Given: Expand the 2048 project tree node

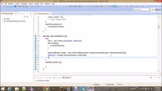Looking at the screenshot, I should tap(3, 19).
